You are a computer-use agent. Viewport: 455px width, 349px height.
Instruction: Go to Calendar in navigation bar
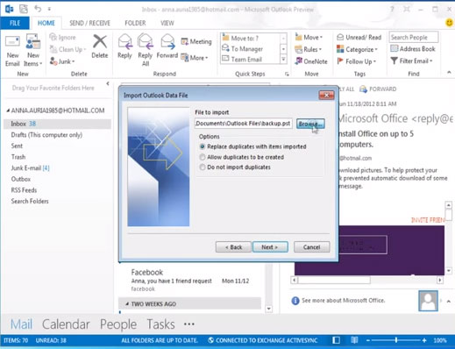point(66,324)
